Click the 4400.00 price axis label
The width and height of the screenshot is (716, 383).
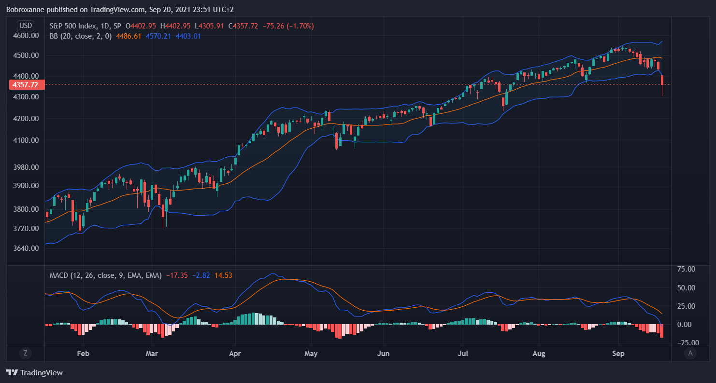click(x=26, y=76)
